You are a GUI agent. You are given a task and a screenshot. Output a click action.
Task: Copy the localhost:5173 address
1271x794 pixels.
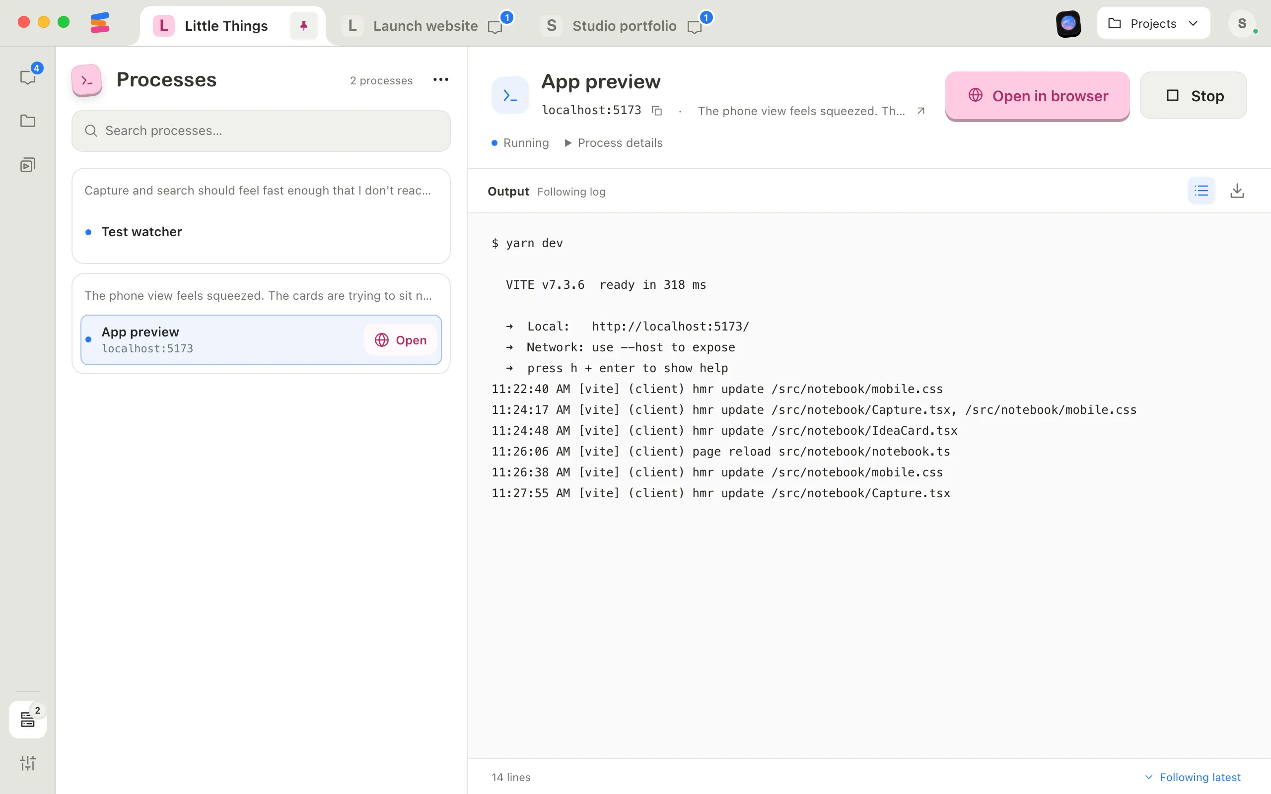coord(656,110)
